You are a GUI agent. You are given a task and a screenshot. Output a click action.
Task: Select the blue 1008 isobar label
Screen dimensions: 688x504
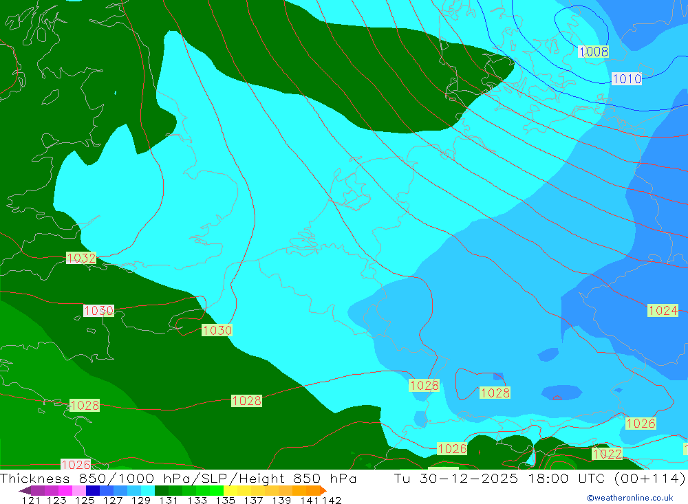(x=593, y=52)
